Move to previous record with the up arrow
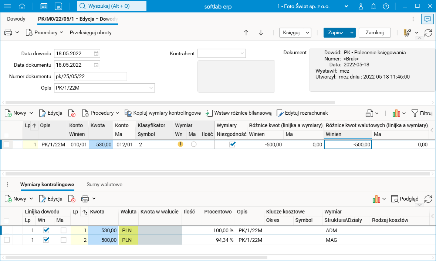This screenshot has height=261, width=436. pyautogui.click(x=246, y=32)
